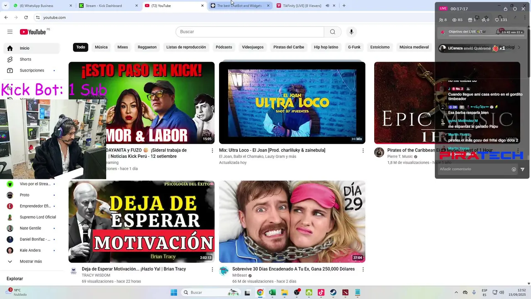The height and width of the screenshot is (299, 531).
Task: Reload the page with the refresh icon
Action: [x=26, y=17]
